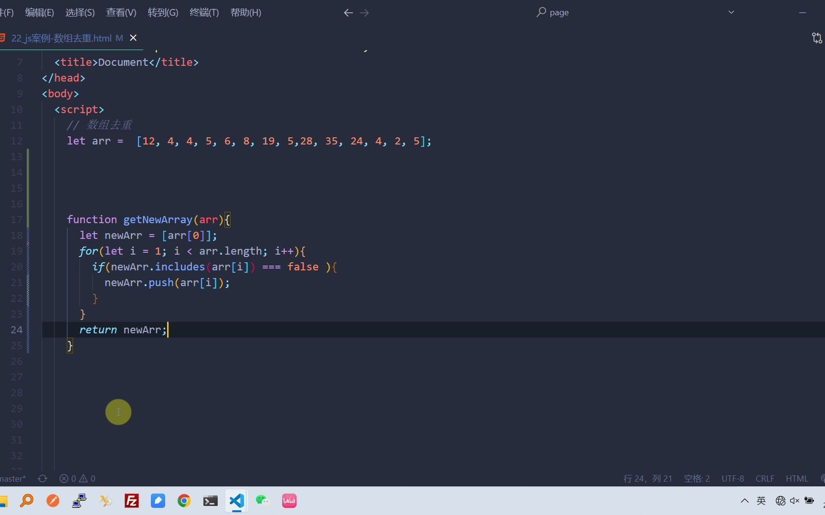The image size is (825, 515).
Task: Click line number 24 in gutter
Action: (x=17, y=330)
